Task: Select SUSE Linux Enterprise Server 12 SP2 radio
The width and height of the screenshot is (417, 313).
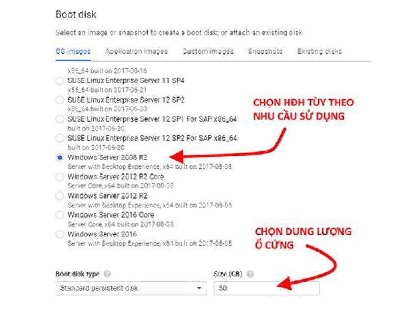Action: [60, 100]
